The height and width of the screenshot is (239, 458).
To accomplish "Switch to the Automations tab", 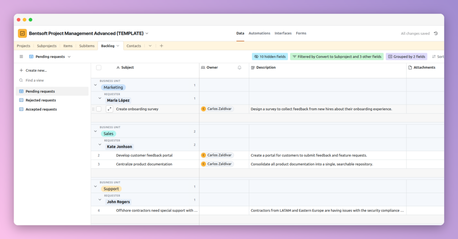I will point(259,33).
